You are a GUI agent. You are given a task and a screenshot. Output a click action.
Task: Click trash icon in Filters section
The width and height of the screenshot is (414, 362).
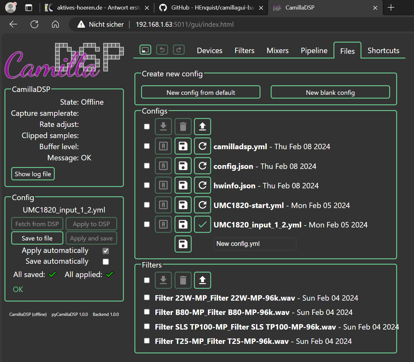(183, 280)
